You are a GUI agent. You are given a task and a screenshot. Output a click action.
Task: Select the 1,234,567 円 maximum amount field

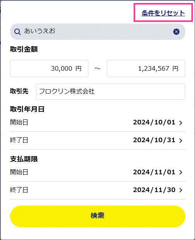[146, 68]
